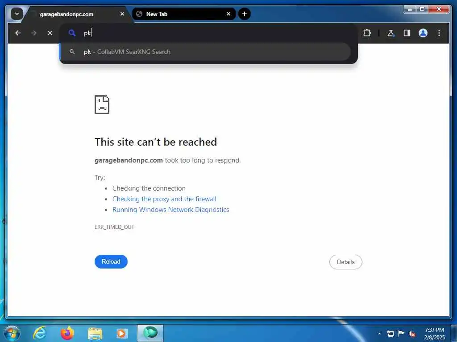Viewport: 457px width, 342px height.
Task: Open a new tab with plus button
Action: [245, 14]
